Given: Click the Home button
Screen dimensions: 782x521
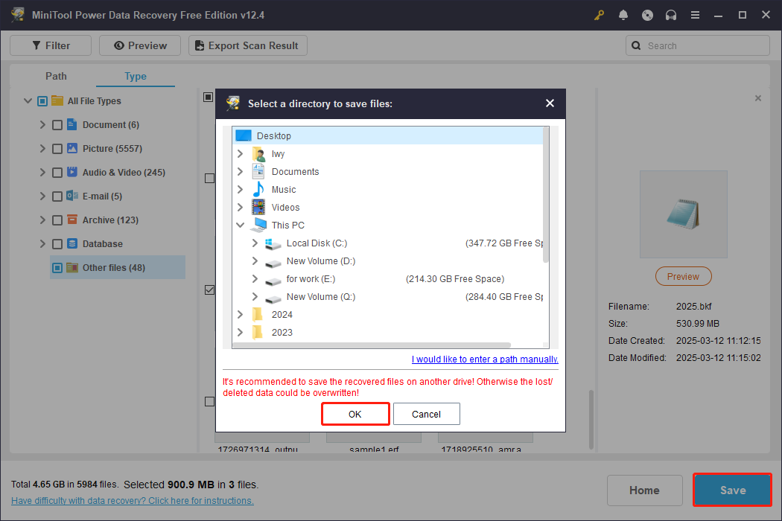Looking at the screenshot, I should point(644,490).
